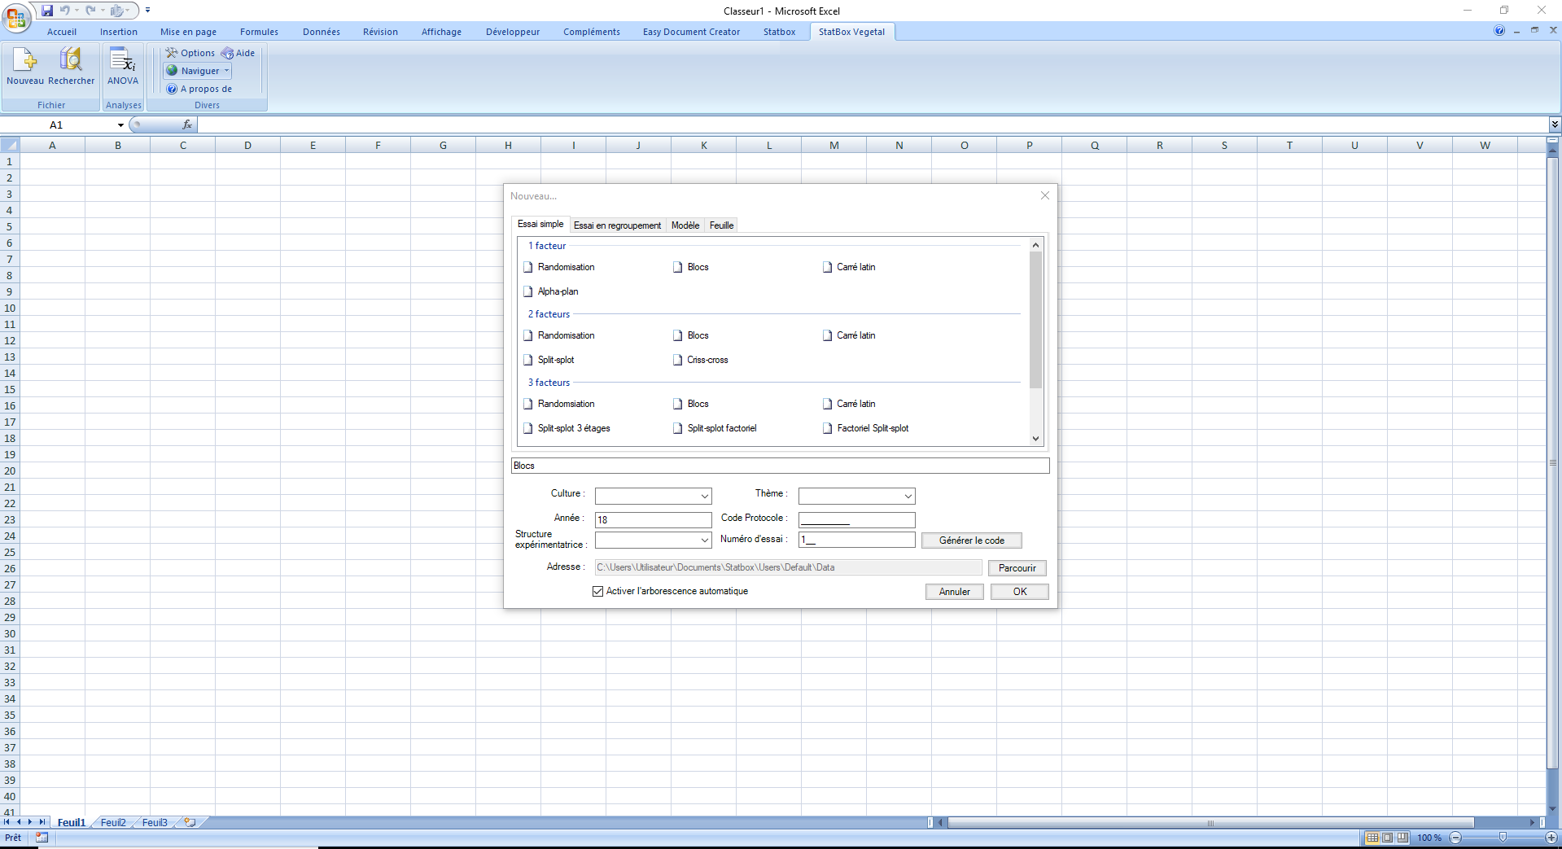Open the Accueil ribbon tab
Screen dimensions: 1562x849
tap(62, 32)
